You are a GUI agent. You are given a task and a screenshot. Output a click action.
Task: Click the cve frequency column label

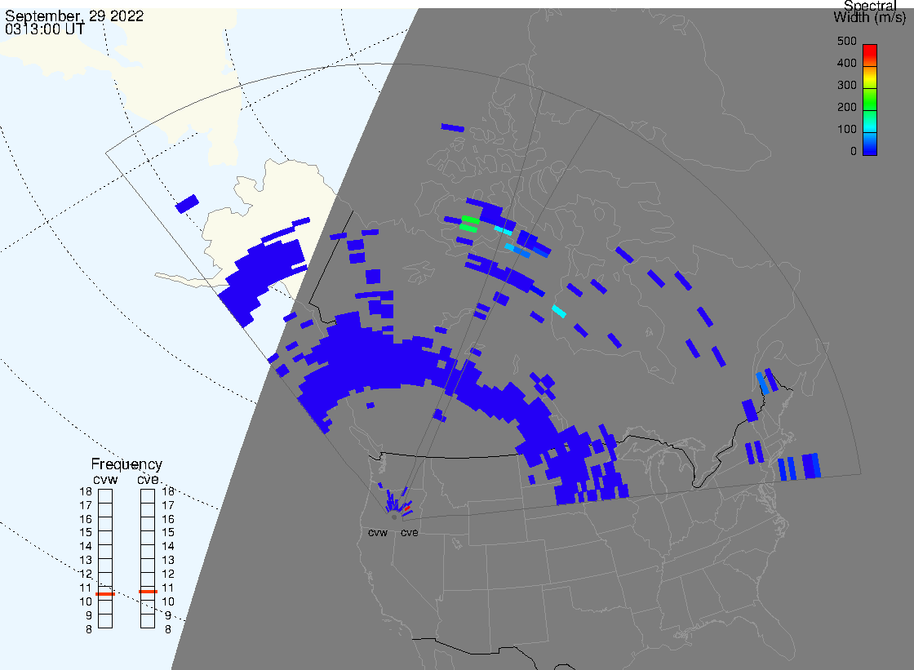point(148,479)
